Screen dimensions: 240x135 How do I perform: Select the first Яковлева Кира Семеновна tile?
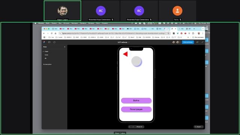101,11
